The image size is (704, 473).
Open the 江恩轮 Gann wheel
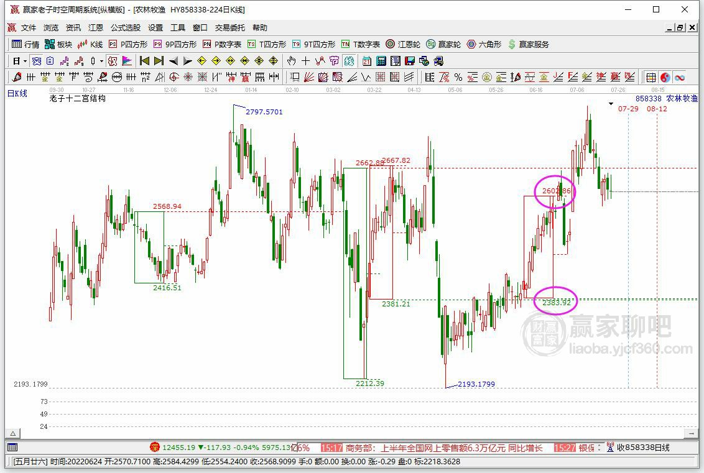(x=403, y=44)
